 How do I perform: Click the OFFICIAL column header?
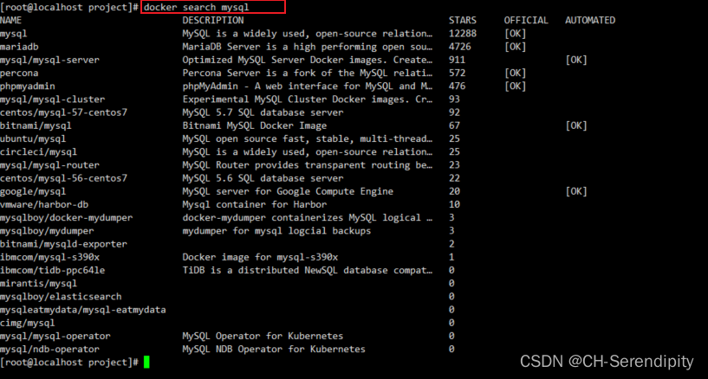pyautogui.click(x=525, y=20)
